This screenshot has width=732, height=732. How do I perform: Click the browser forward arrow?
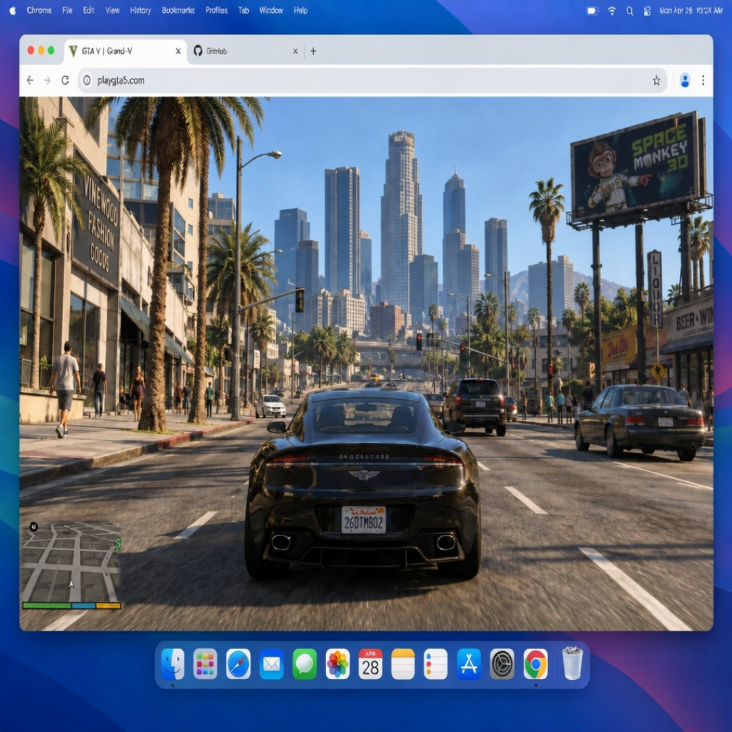(47, 80)
